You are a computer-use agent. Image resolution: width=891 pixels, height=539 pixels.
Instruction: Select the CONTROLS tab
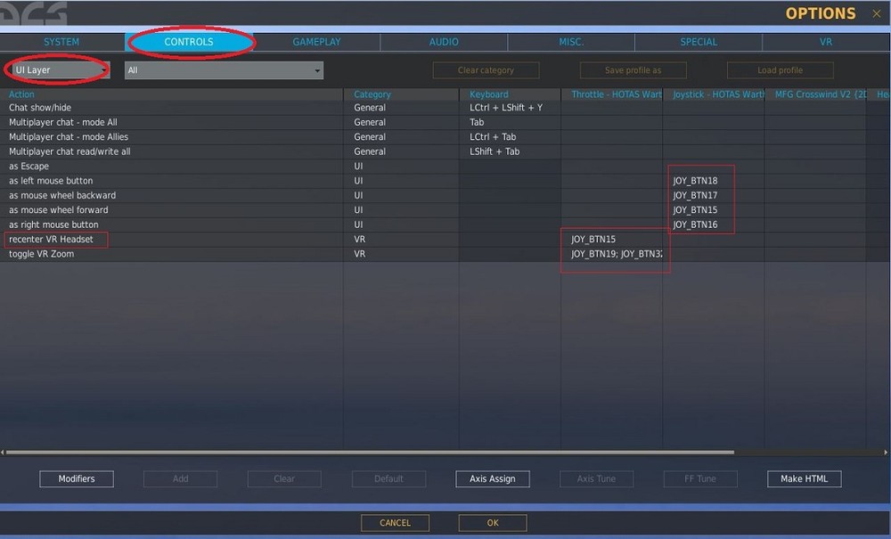point(189,42)
